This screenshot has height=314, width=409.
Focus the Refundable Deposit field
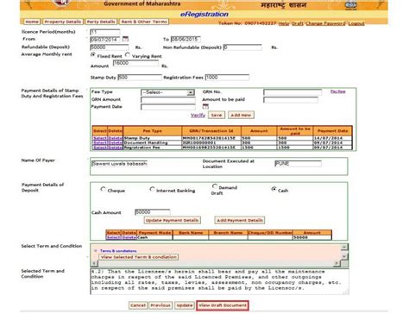[110, 47]
